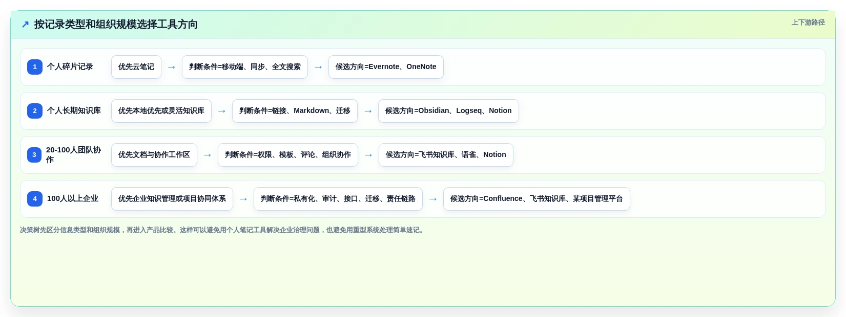The image size is (846, 317).
Task: Click the arrow before 候选方向=Obsidian chip
Action: pos(368,111)
